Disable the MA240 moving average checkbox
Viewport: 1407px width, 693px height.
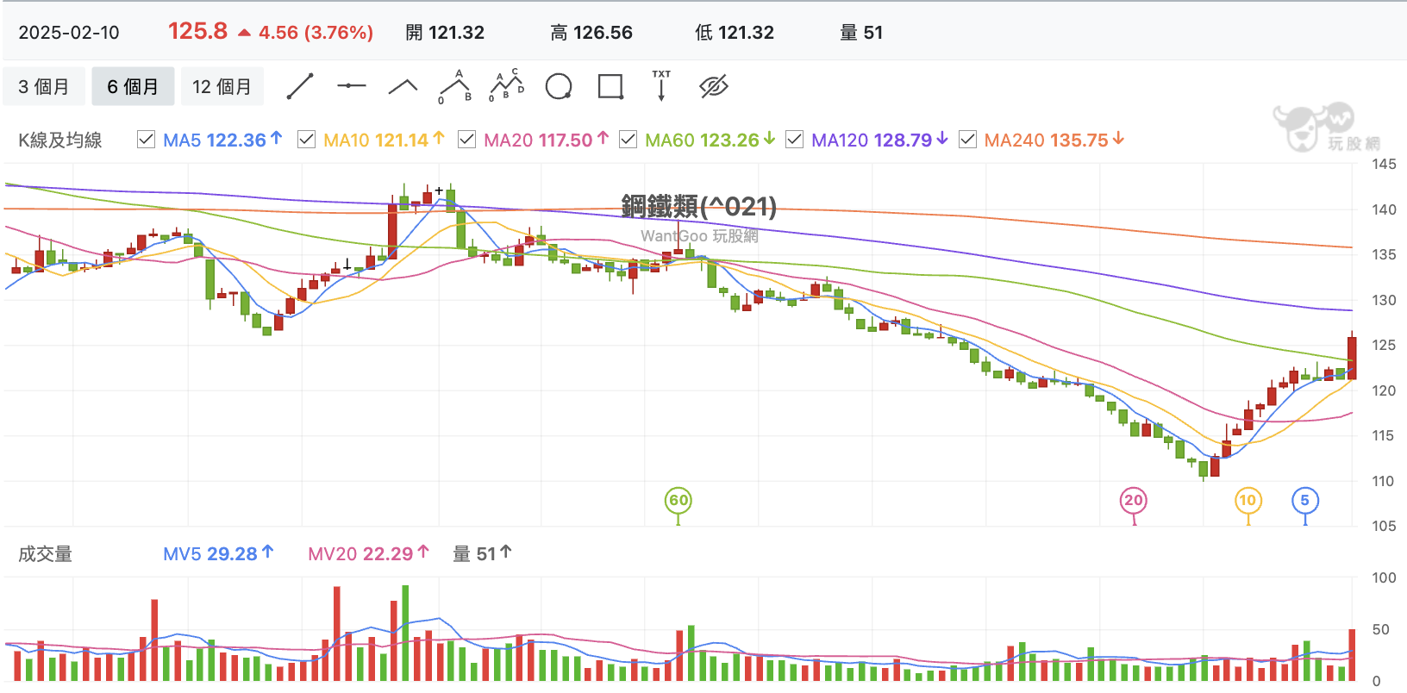[967, 140]
